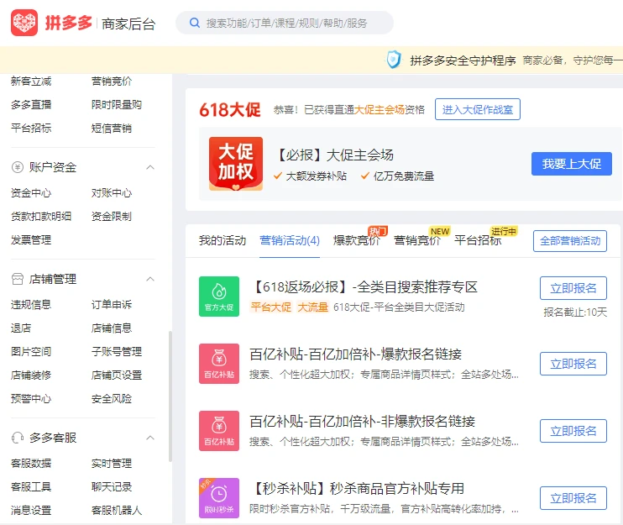This screenshot has width=623, height=525.
Task: Click the Pinduoduo heart logo icon
Action: pyautogui.click(x=24, y=23)
